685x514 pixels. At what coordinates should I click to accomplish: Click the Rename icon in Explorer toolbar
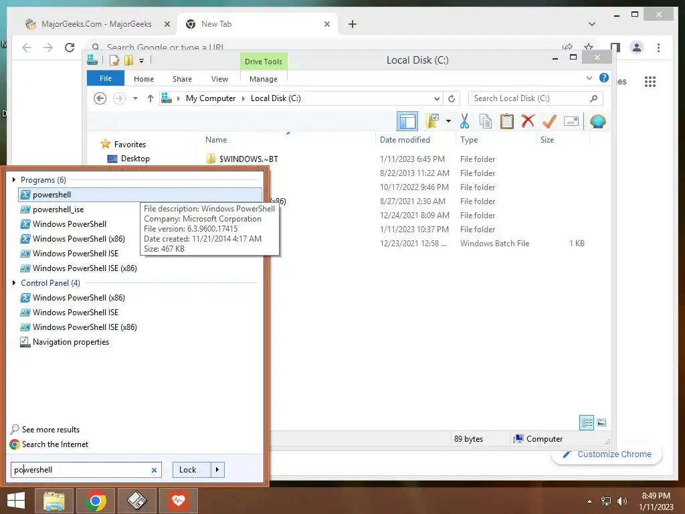[x=571, y=121]
